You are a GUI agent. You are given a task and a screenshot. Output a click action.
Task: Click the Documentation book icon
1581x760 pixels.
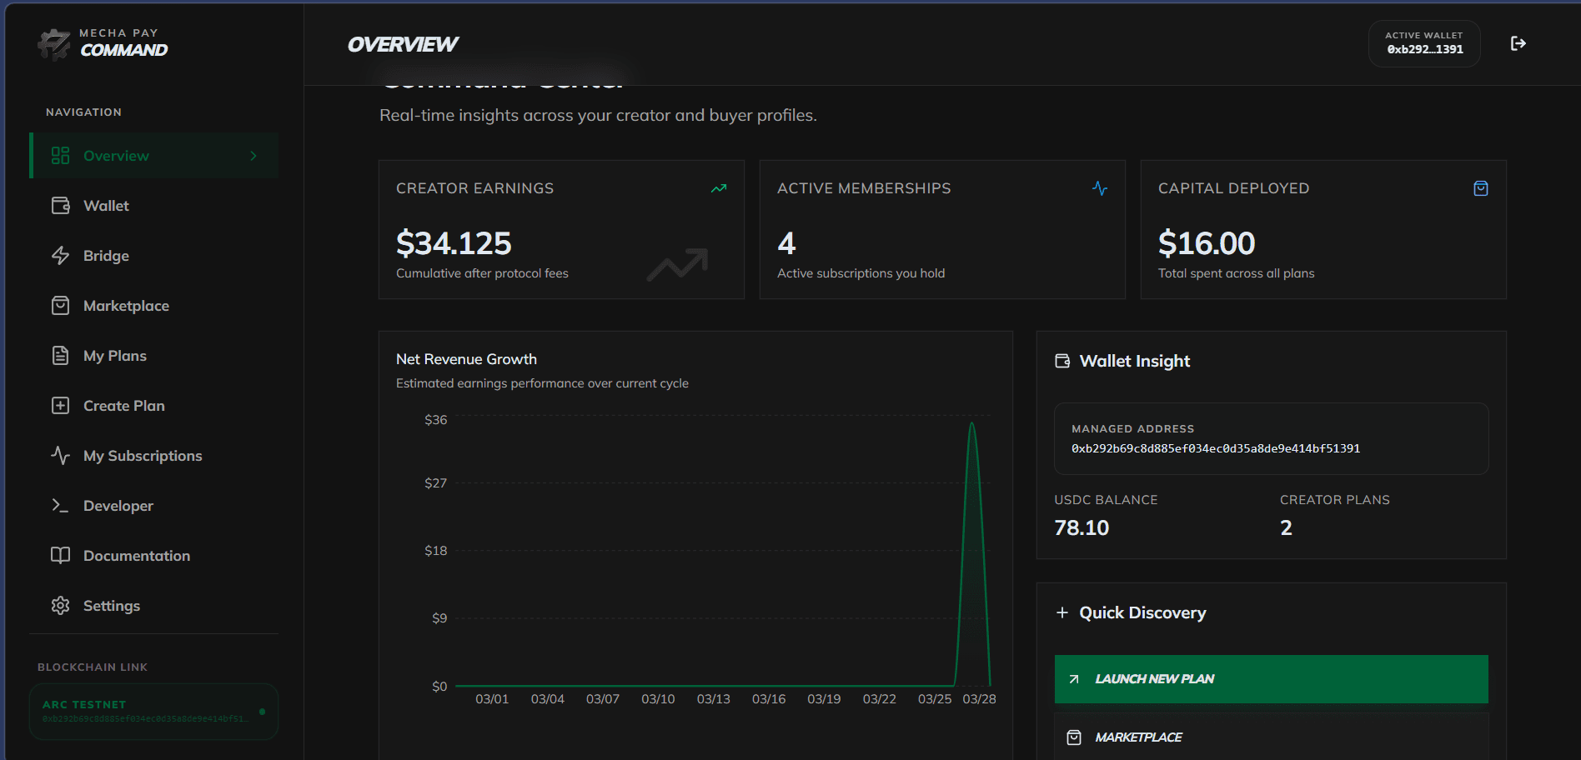click(x=60, y=556)
